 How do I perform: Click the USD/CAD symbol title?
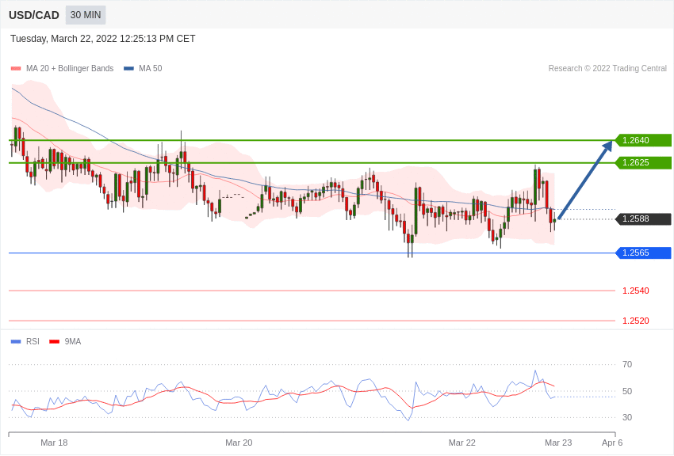coord(34,15)
